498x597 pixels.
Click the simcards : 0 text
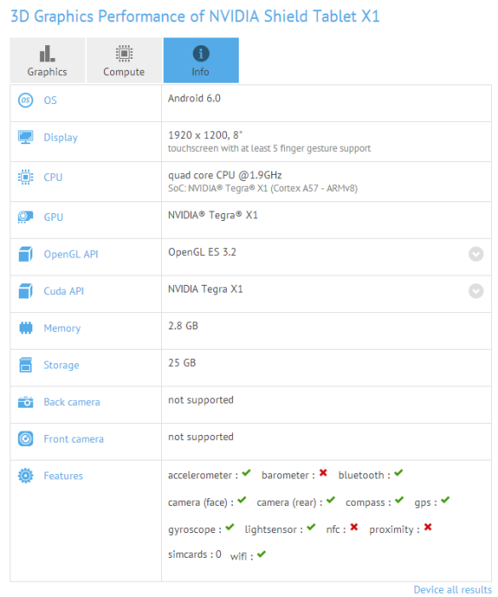[194, 554]
